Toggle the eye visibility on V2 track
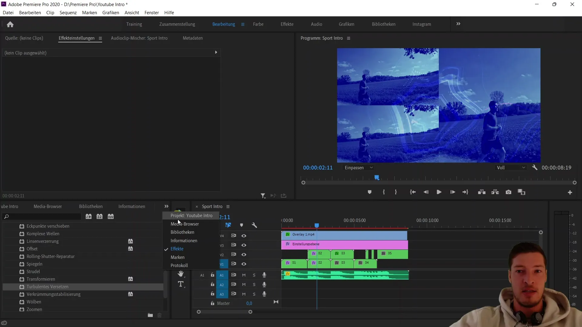This screenshot has width=582, height=327. [244, 254]
